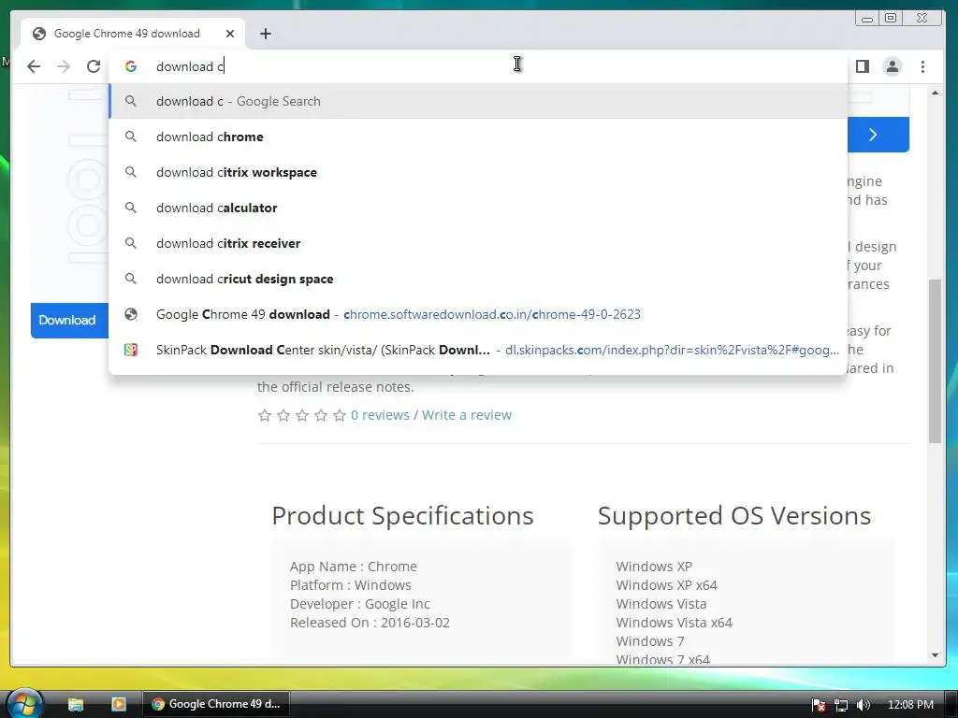Image resolution: width=958 pixels, height=718 pixels.
Task: Click search icon beside 'download chrome'
Action: pyautogui.click(x=131, y=136)
